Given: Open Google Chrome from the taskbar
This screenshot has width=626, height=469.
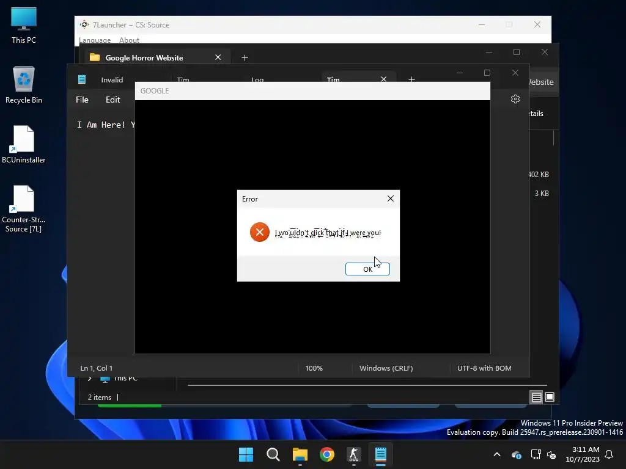Looking at the screenshot, I should tap(327, 454).
